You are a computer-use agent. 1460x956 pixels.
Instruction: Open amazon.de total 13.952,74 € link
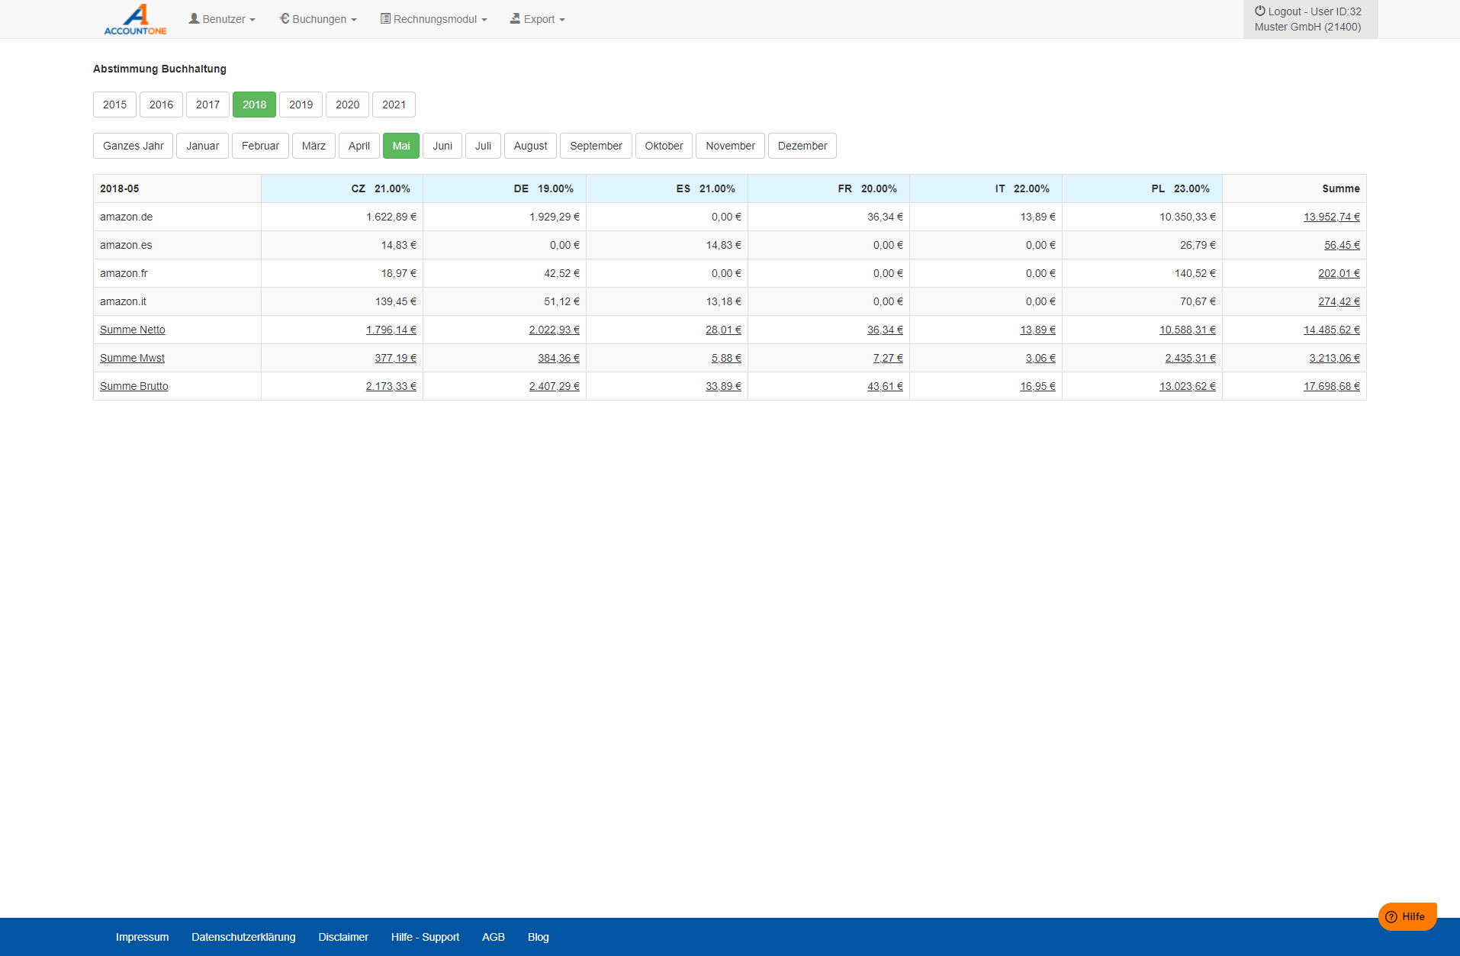1331,217
